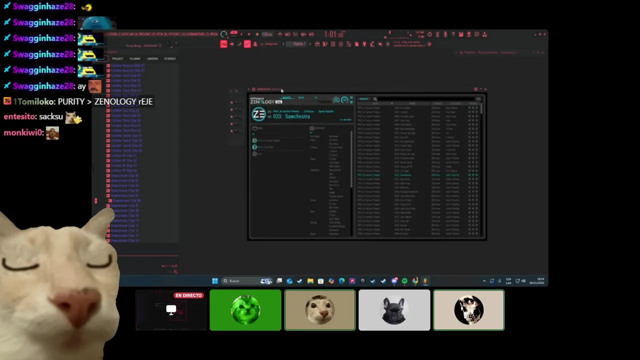Sort presets by Category column header
The image size is (640, 360).
(455, 103)
